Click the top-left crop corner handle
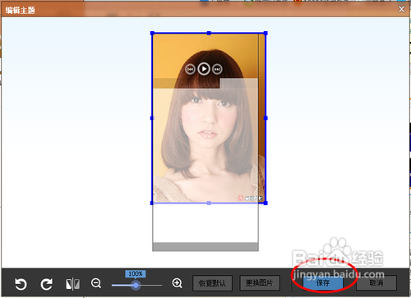 (x=152, y=33)
